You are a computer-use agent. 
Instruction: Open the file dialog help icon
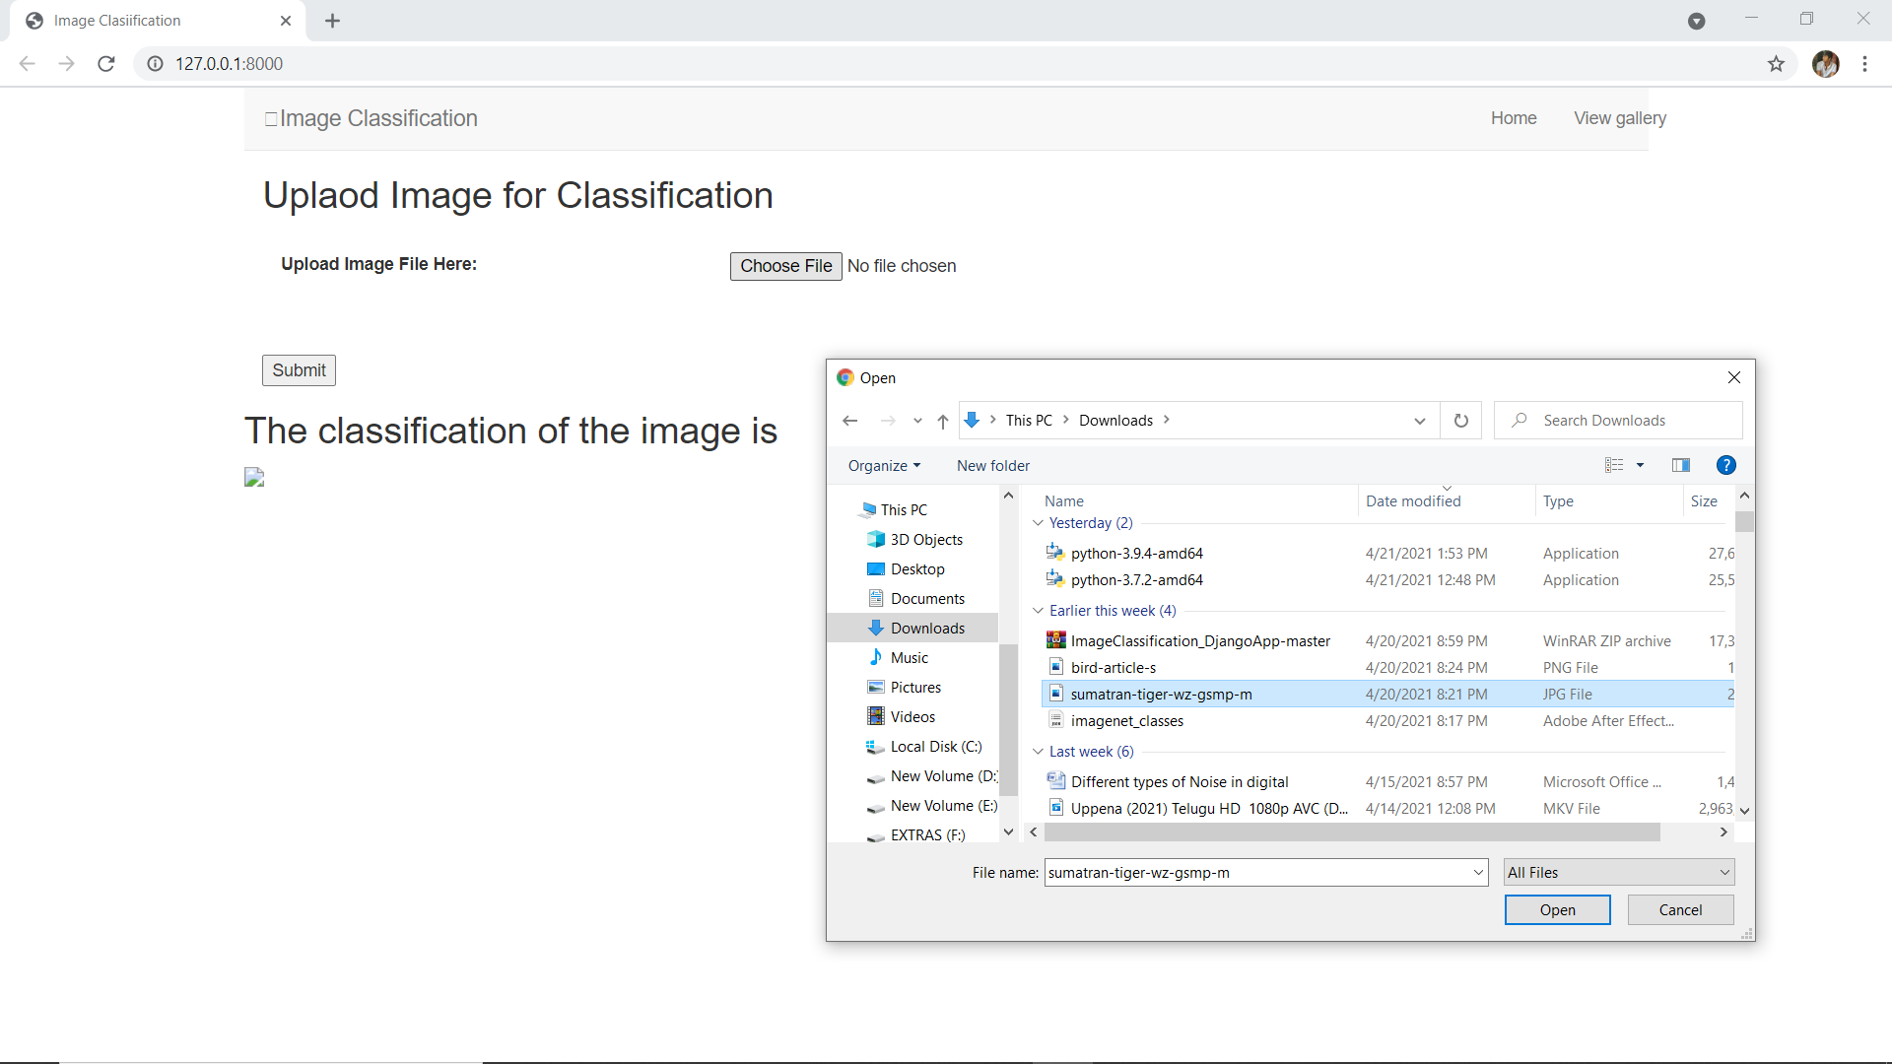click(x=1725, y=465)
